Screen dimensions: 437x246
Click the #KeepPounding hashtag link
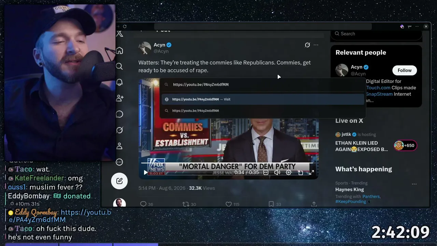(x=351, y=202)
